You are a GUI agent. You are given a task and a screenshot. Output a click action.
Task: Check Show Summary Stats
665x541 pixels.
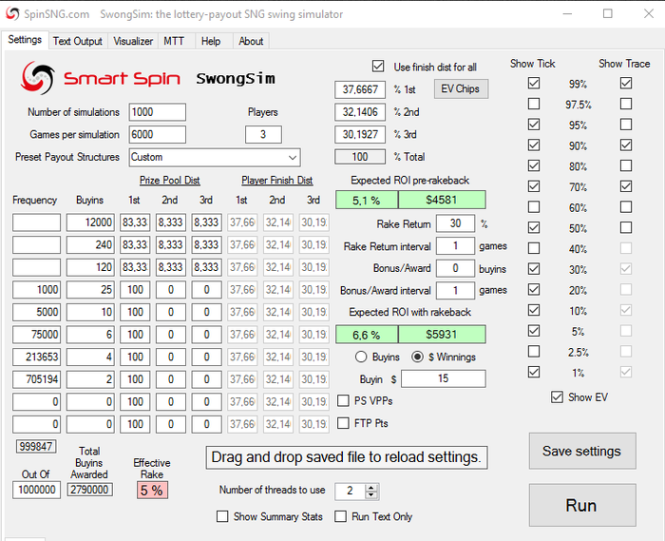222,516
